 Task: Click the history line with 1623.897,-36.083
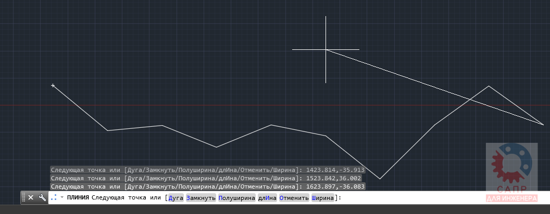tap(208, 186)
